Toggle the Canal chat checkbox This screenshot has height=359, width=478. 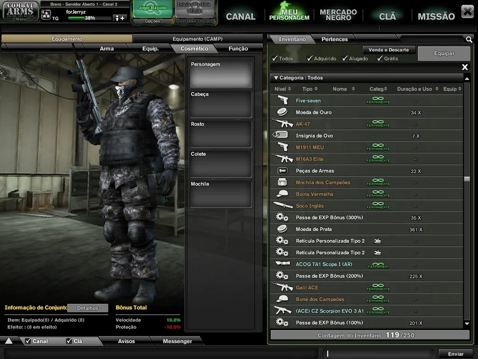(x=28, y=341)
